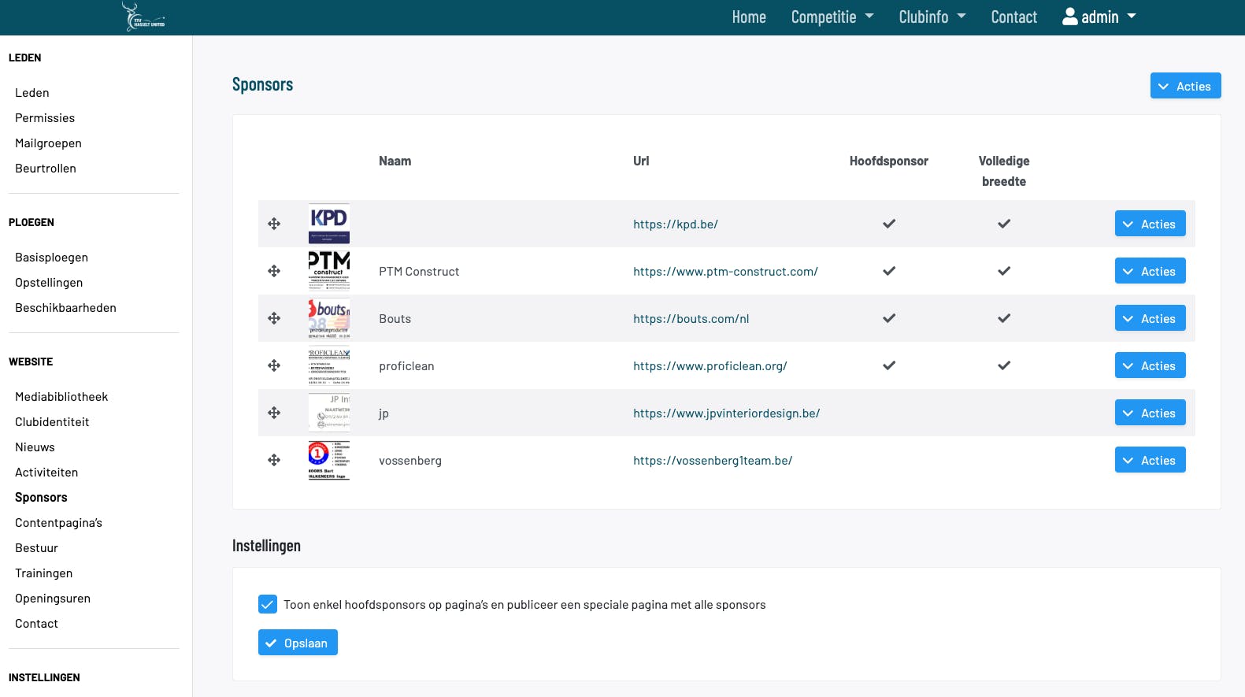Click the Volledige breedte checkmark for proficlean
Screen dimensions: 1245x697
(1004, 365)
